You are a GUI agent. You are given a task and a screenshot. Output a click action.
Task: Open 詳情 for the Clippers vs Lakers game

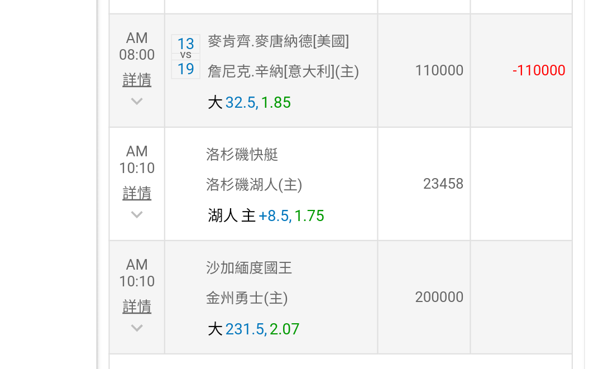[137, 193]
